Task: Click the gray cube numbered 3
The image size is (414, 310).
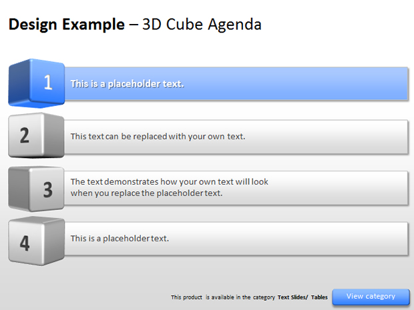Action: click(37, 189)
